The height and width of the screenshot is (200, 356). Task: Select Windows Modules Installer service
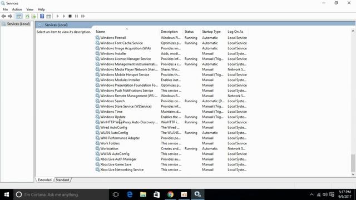tap(120, 80)
